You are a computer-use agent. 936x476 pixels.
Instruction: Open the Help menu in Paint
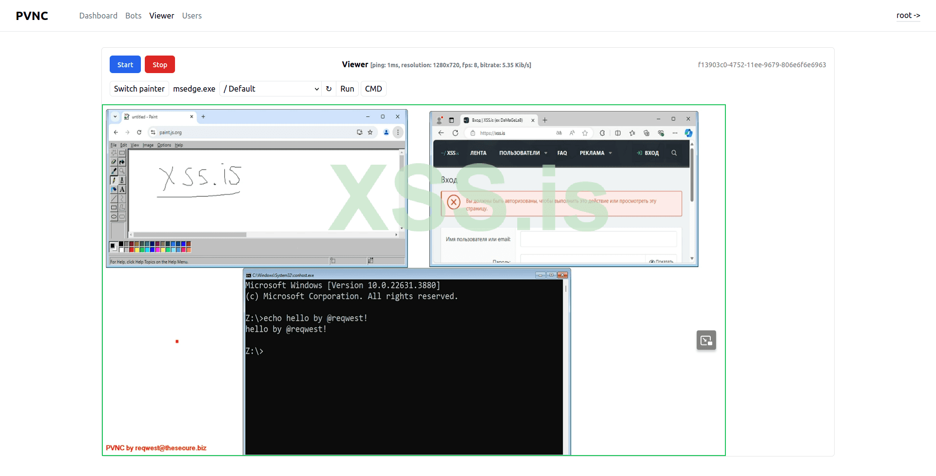pos(179,145)
